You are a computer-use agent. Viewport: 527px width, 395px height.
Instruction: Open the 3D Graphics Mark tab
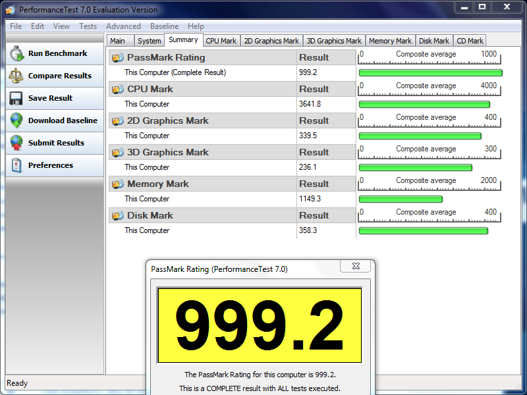click(334, 41)
